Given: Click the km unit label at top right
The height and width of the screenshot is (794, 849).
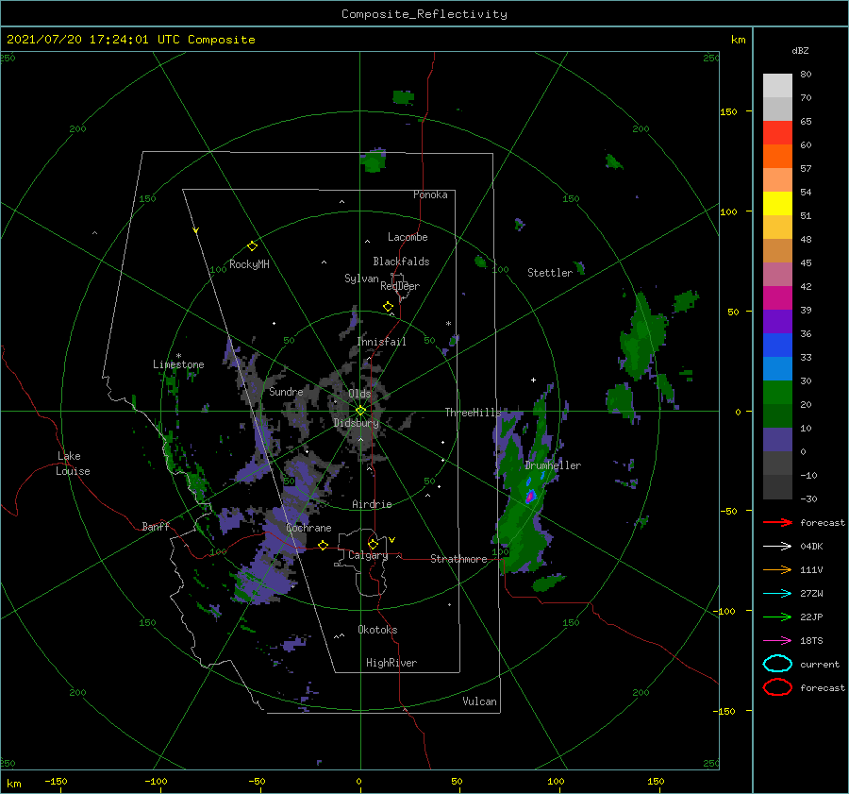Looking at the screenshot, I should pyautogui.click(x=738, y=40).
